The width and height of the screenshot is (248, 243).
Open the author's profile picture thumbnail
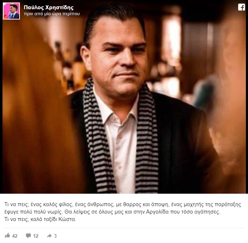(11, 11)
